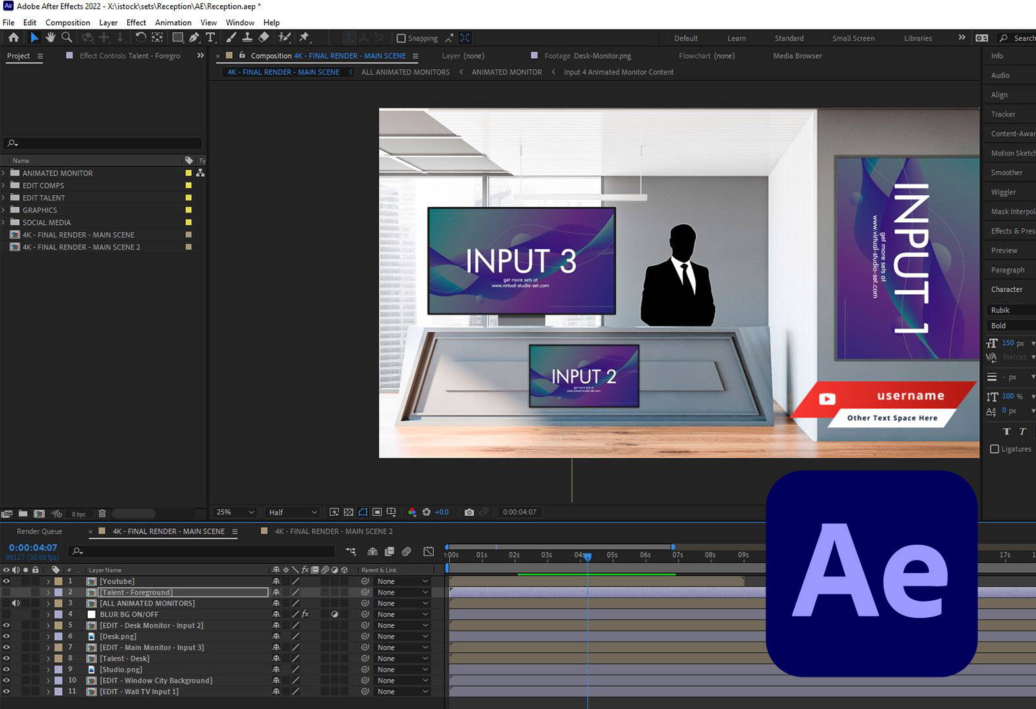
Task: Click the reset exposure icon
Action: point(427,512)
